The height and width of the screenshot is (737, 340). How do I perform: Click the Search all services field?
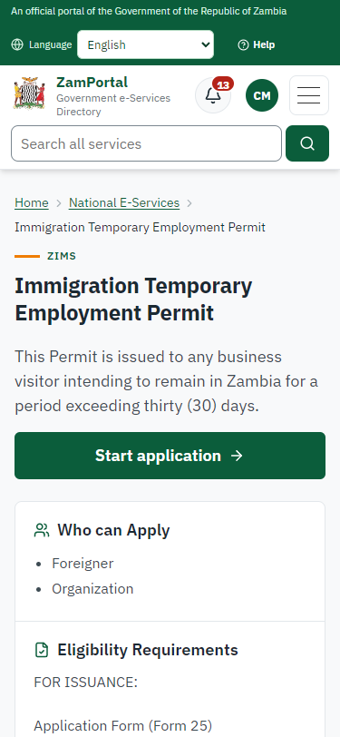tap(147, 143)
